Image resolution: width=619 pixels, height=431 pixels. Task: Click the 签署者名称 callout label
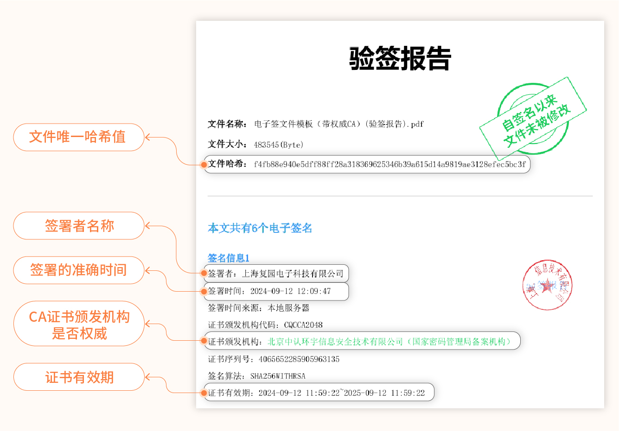click(x=79, y=225)
